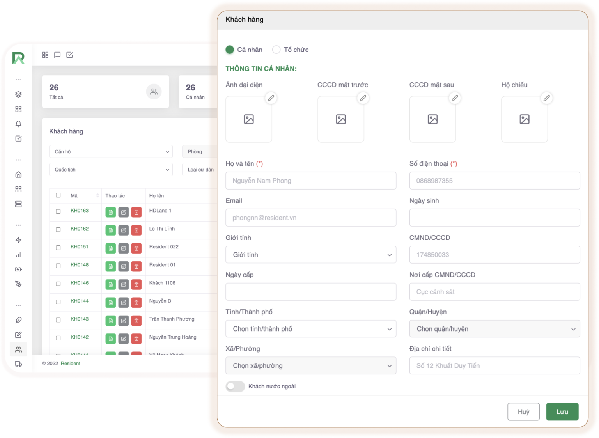Click the home icon in the sidebar
Image resolution: width=599 pixels, height=438 pixels.
click(18, 175)
